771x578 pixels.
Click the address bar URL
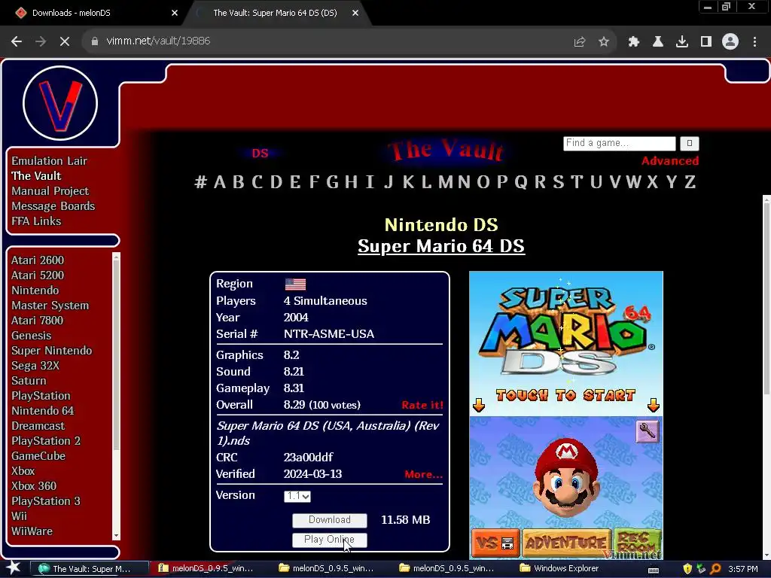pos(158,41)
